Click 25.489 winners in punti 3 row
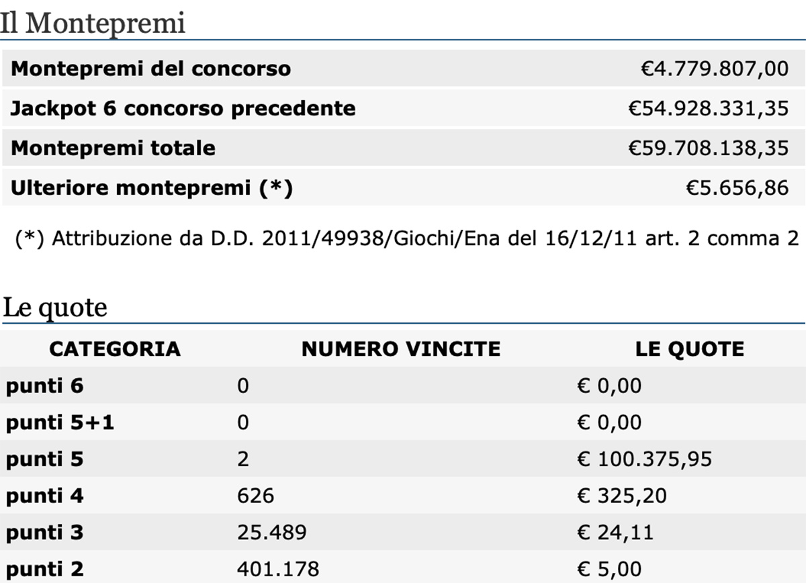The width and height of the screenshot is (806, 583). click(x=272, y=533)
